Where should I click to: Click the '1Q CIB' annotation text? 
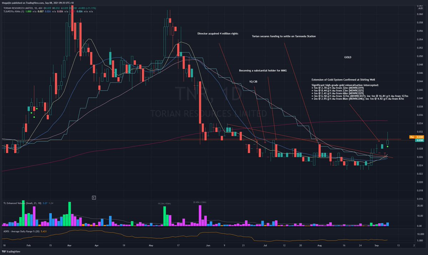253,82
